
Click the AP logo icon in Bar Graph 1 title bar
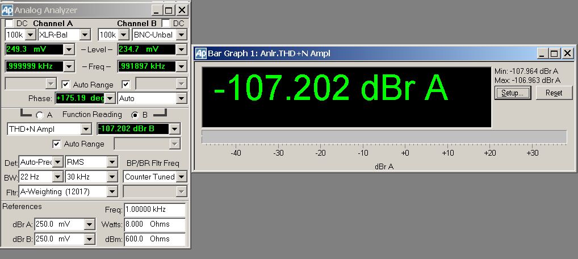pos(200,53)
